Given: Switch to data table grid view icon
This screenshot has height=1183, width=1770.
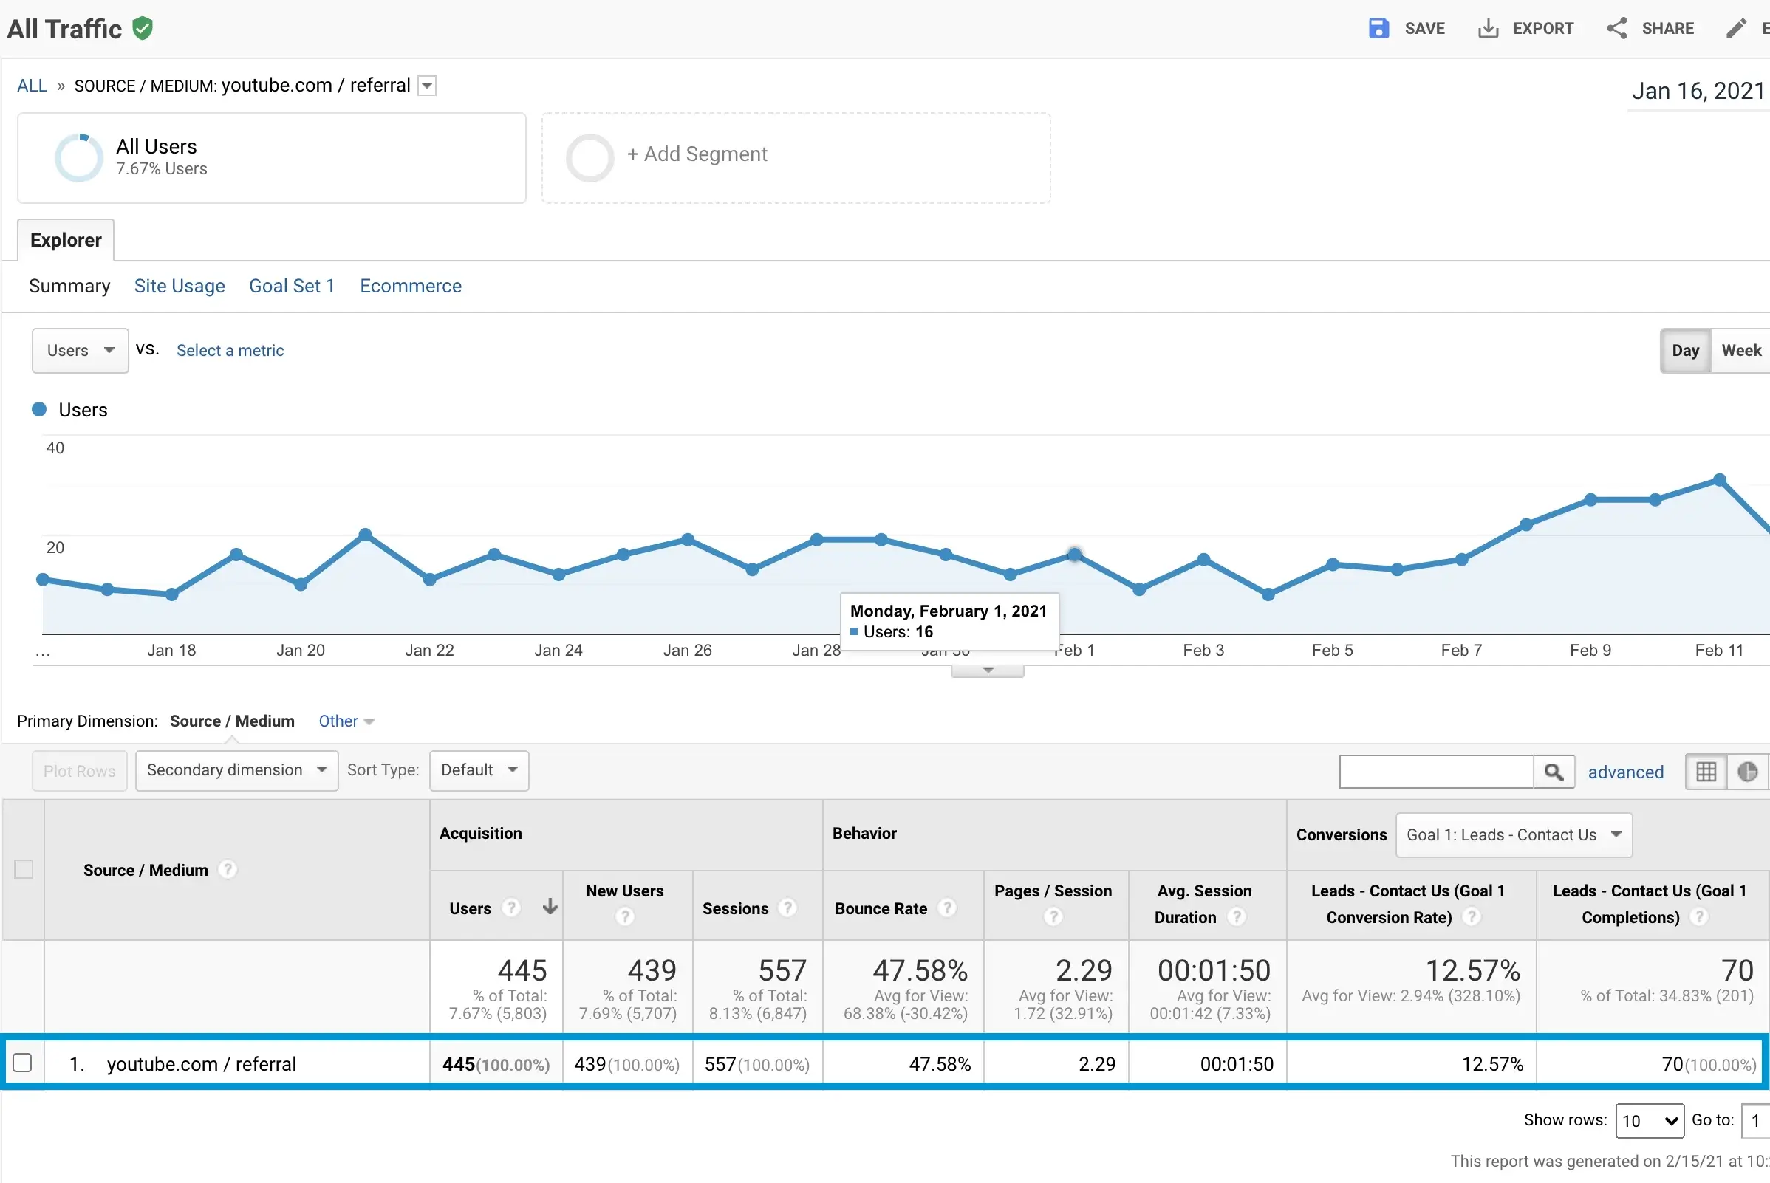Looking at the screenshot, I should pos(1706,772).
